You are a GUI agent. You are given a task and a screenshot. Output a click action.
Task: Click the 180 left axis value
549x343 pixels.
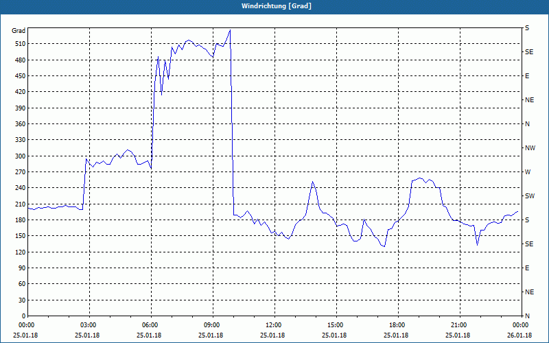click(x=21, y=220)
